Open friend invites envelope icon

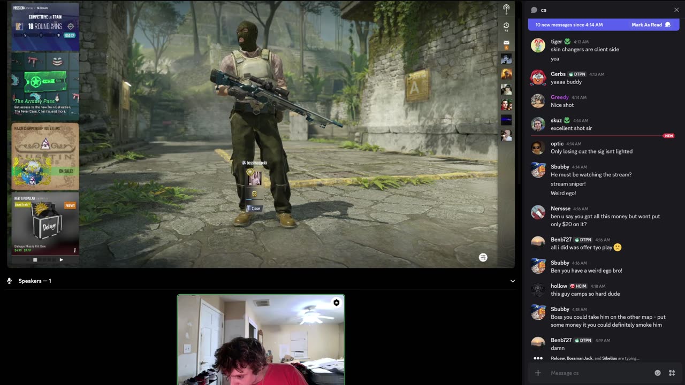(x=506, y=43)
